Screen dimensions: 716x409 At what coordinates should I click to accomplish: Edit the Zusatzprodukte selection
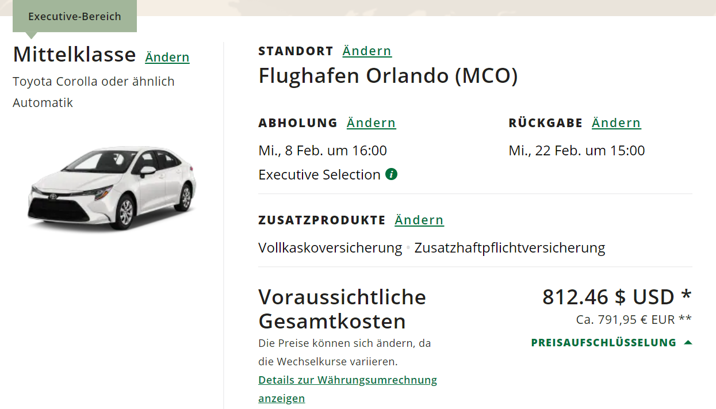pos(419,220)
